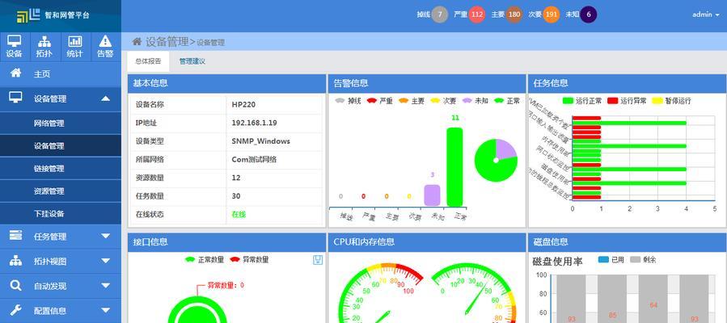Click the monitor icon beside 设备管理 in sidebar
Viewport: 727px width, 323px height.
pos(15,98)
